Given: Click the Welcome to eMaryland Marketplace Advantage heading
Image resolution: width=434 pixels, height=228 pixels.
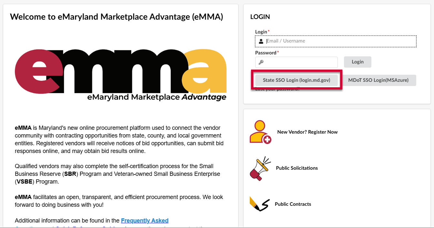Looking at the screenshot, I should pyautogui.click(x=116, y=17).
